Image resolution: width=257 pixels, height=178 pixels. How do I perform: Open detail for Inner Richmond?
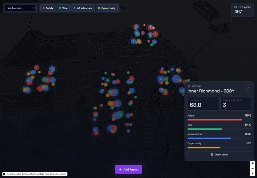pyautogui.click(x=219, y=154)
